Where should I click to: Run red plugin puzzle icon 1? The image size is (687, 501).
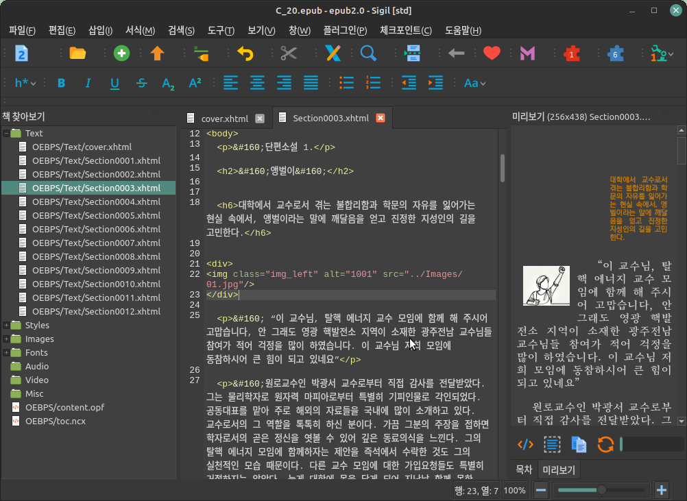pyautogui.click(x=572, y=54)
